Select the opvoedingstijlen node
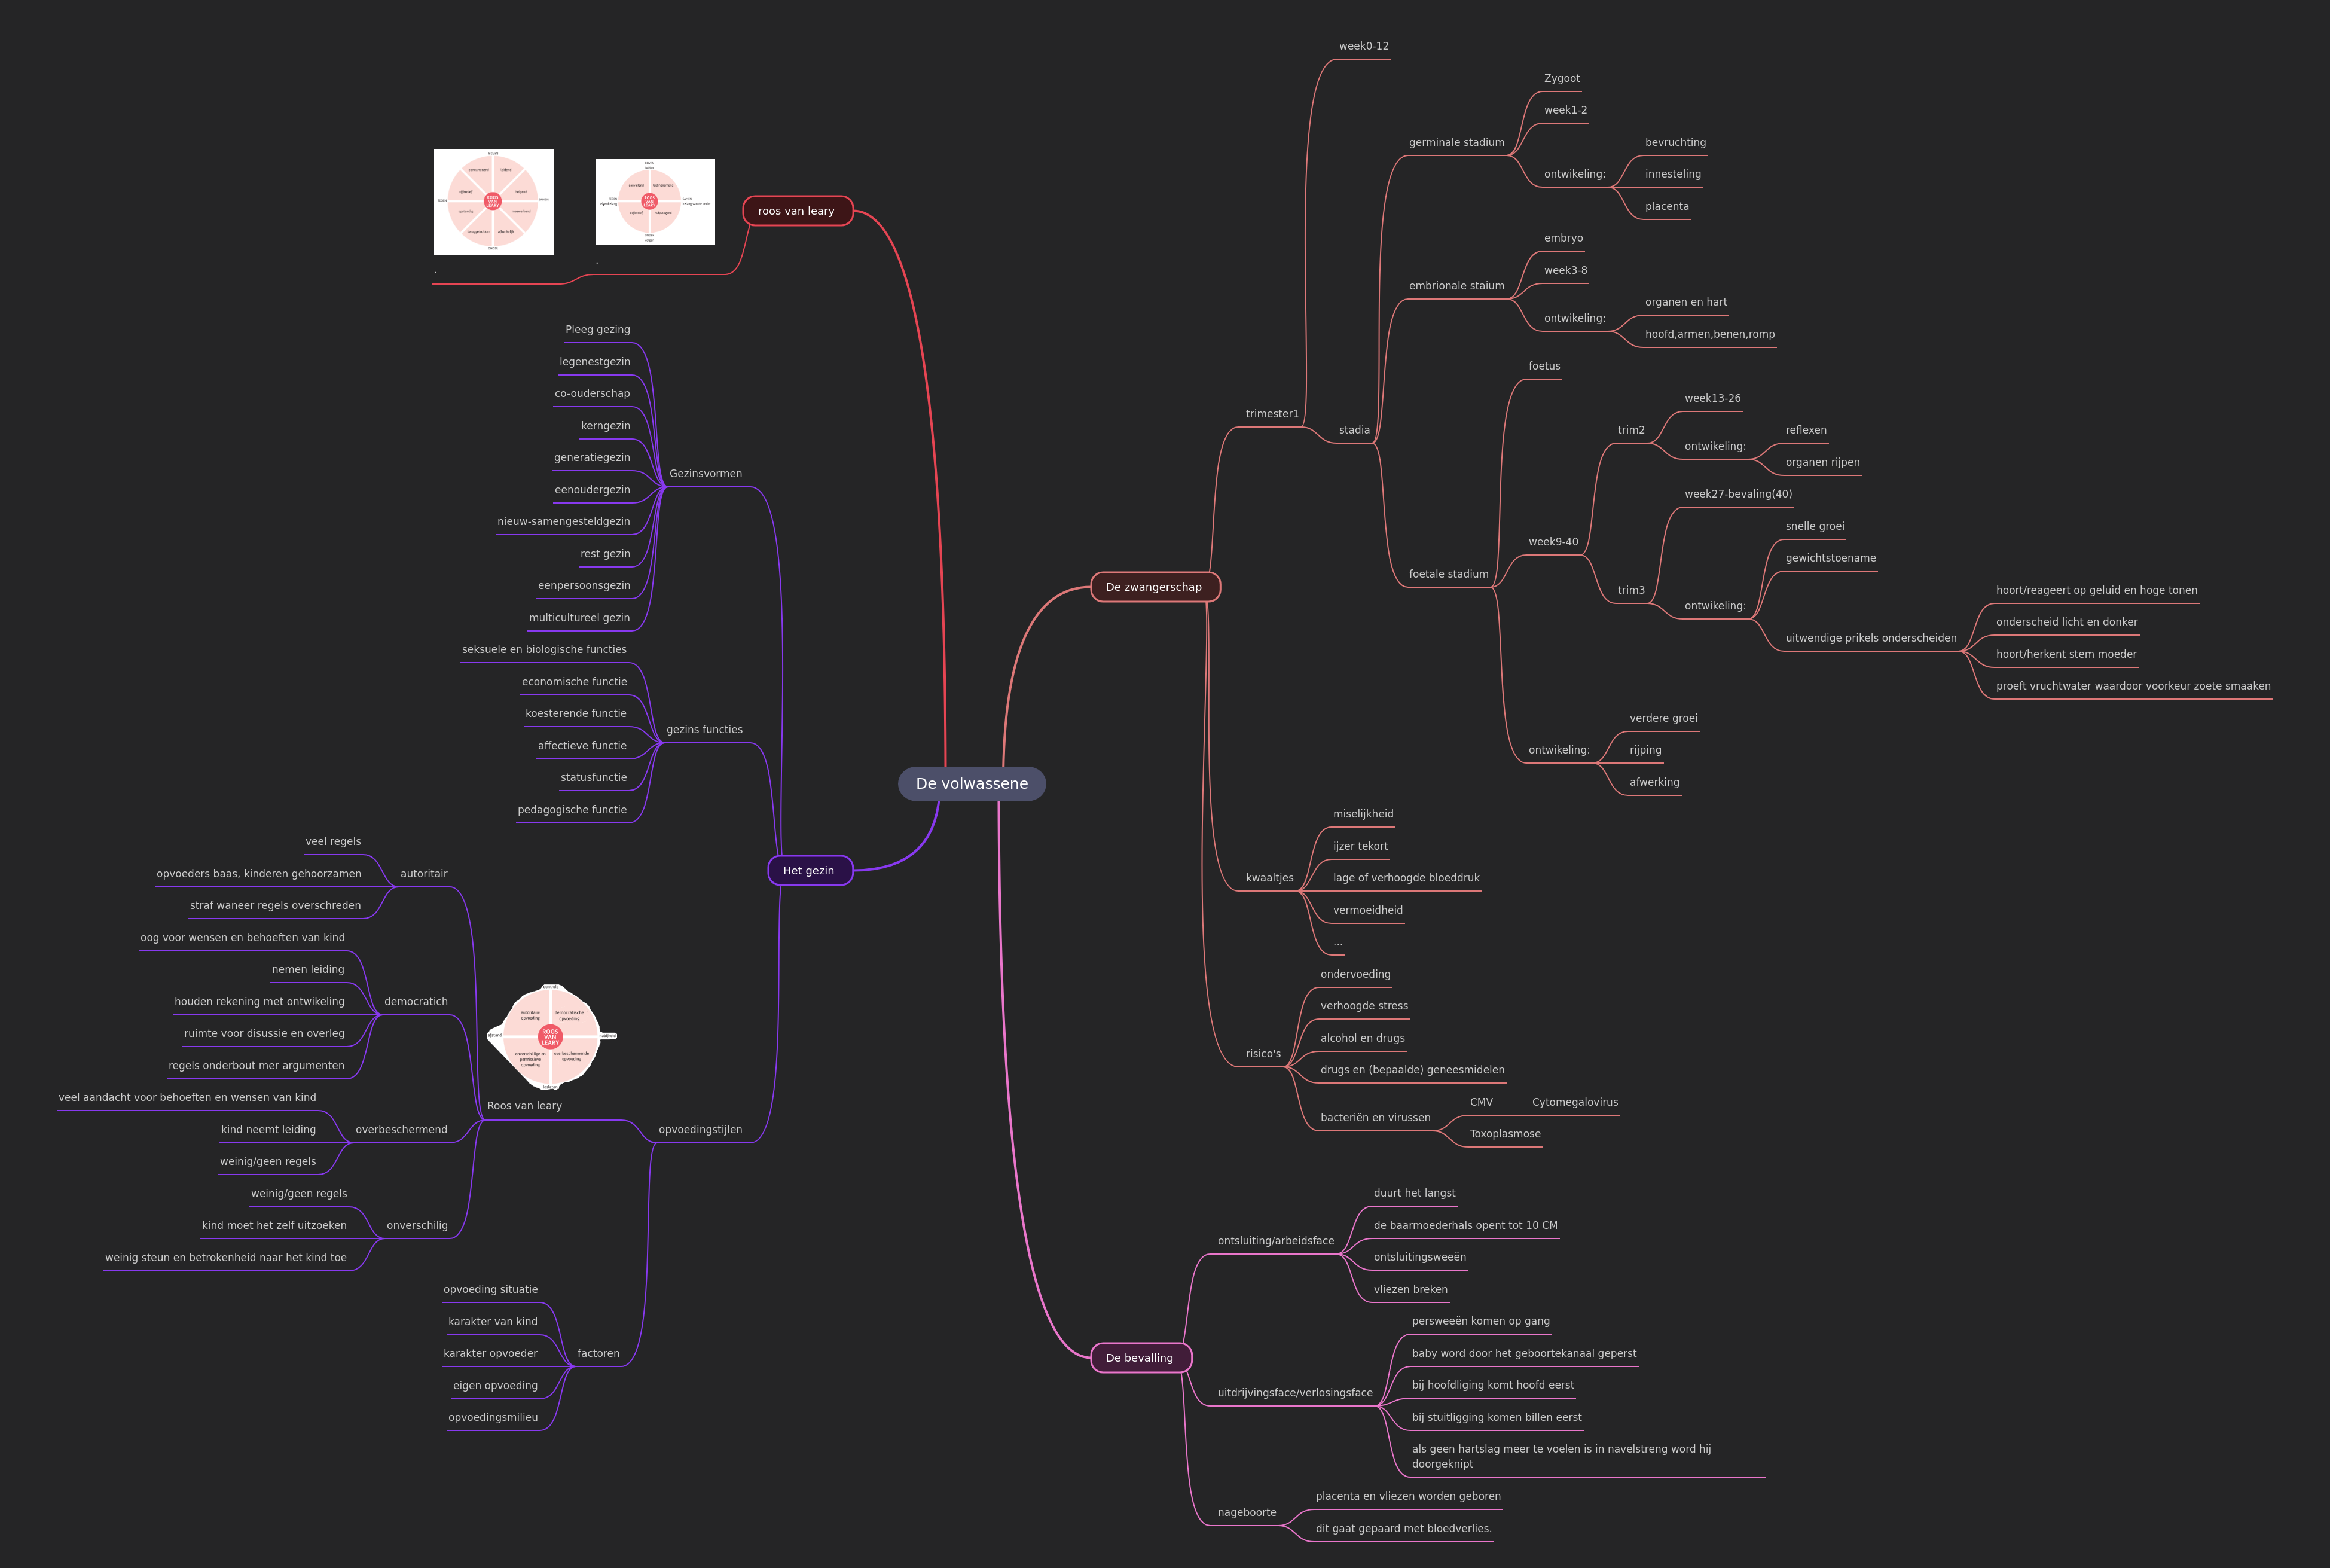The image size is (2330, 1568). coord(701,1130)
